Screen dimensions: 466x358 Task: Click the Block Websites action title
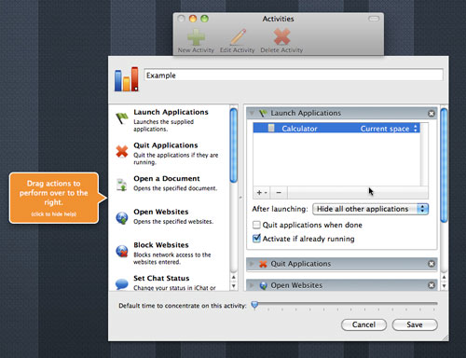(x=161, y=245)
